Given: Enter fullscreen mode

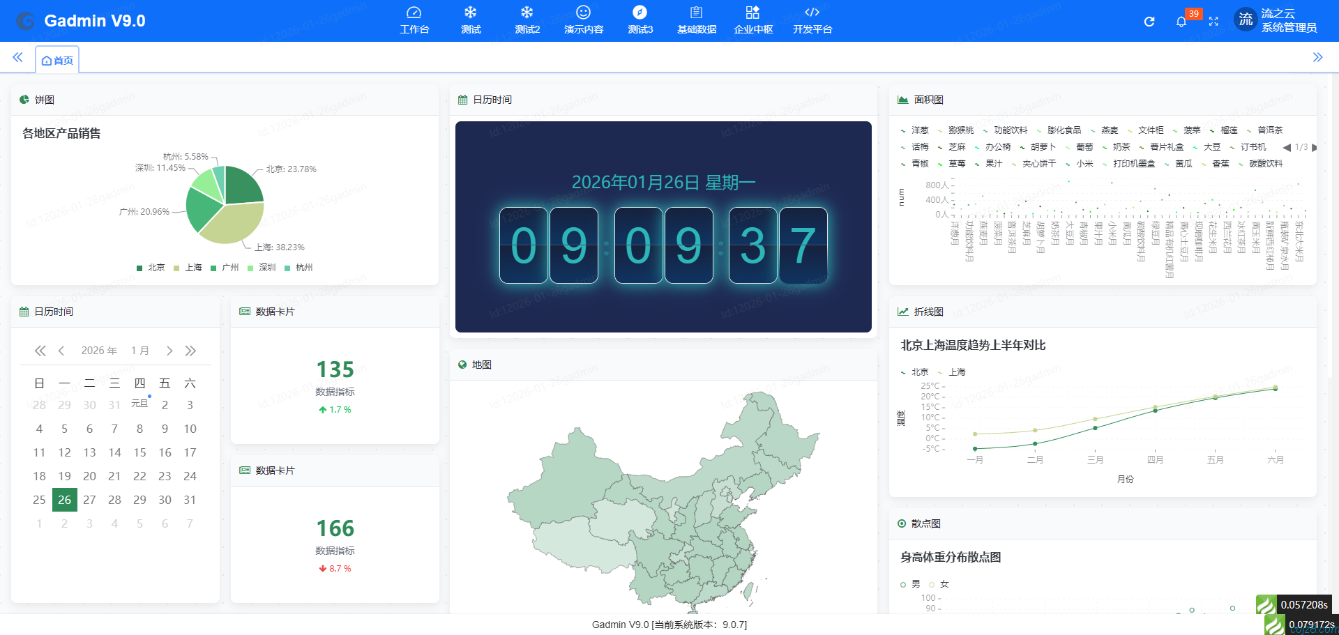Looking at the screenshot, I should pos(1214,22).
